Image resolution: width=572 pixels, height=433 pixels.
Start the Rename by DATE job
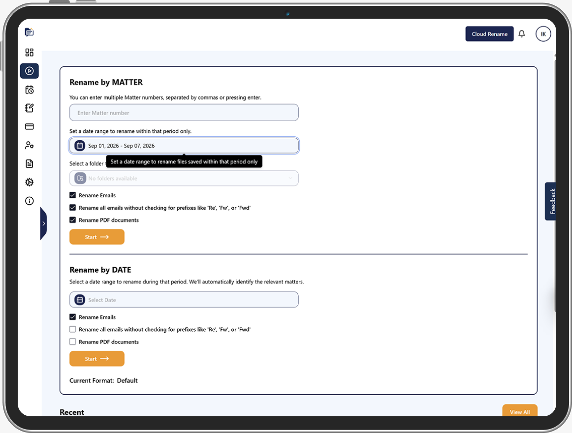coord(96,359)
